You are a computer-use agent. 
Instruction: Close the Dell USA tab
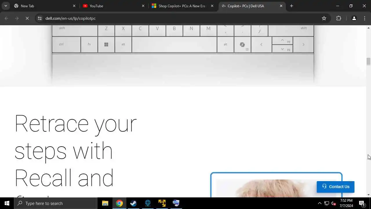(281, 6)
